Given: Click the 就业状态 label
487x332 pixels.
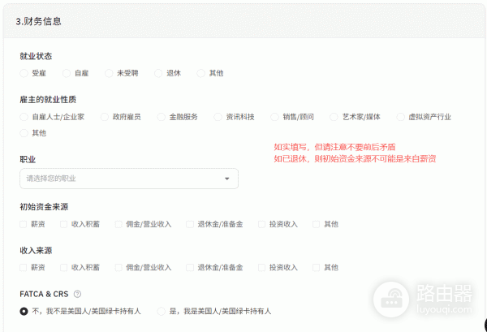Looking at the screenshot, I should pyautogui.click(x=36, y=56).
